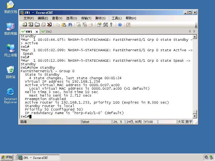Click the virtual IP 192.168.1.254 text
This screenshot has height=161, width=215.
(x=86, y=82)
